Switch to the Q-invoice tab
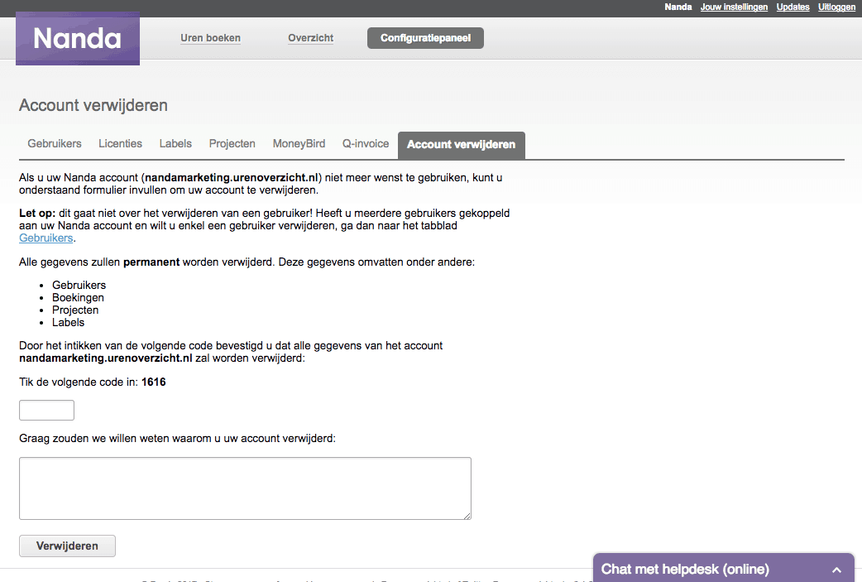Screen dimensions: 862x582 366,143
